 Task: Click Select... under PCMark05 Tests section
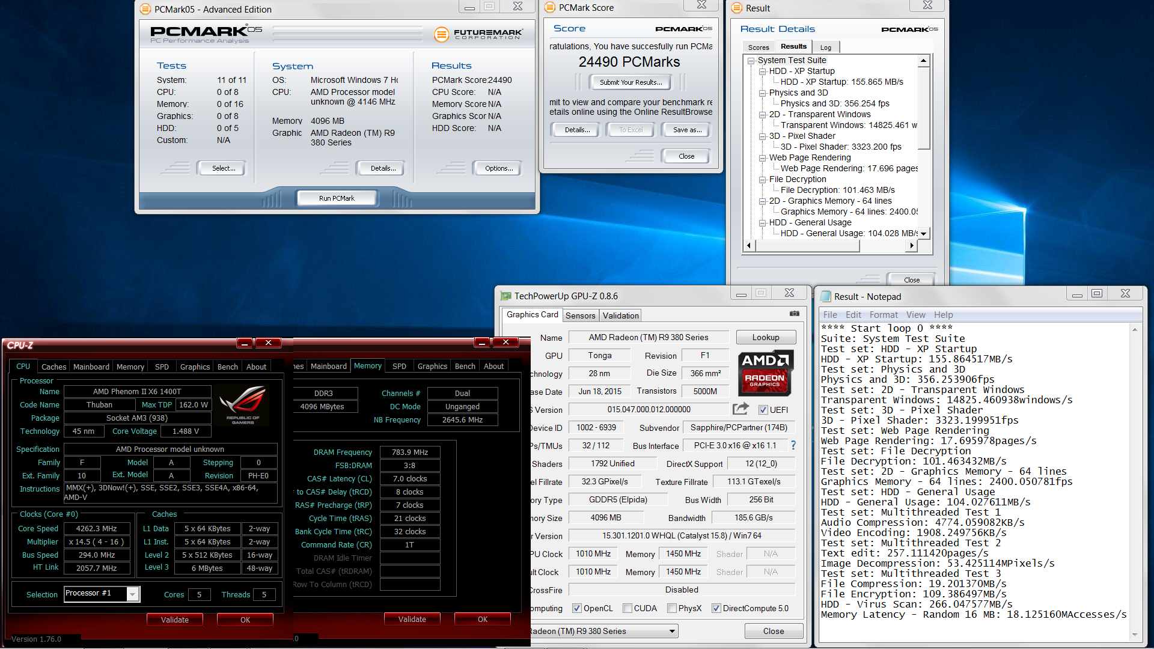[x=223, y=168]
